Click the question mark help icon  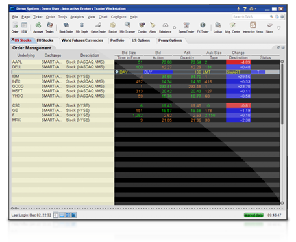[245, 9]
